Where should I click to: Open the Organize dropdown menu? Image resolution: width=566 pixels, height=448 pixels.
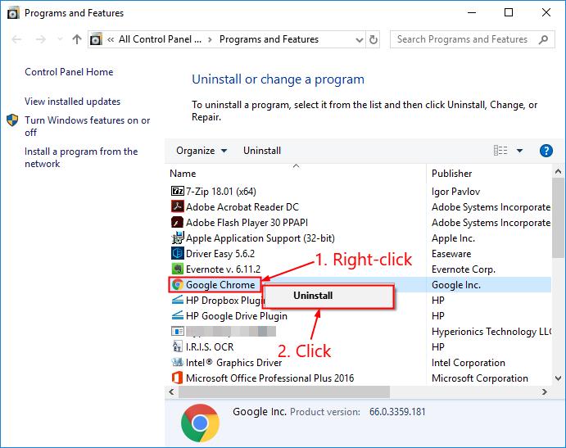201,151
